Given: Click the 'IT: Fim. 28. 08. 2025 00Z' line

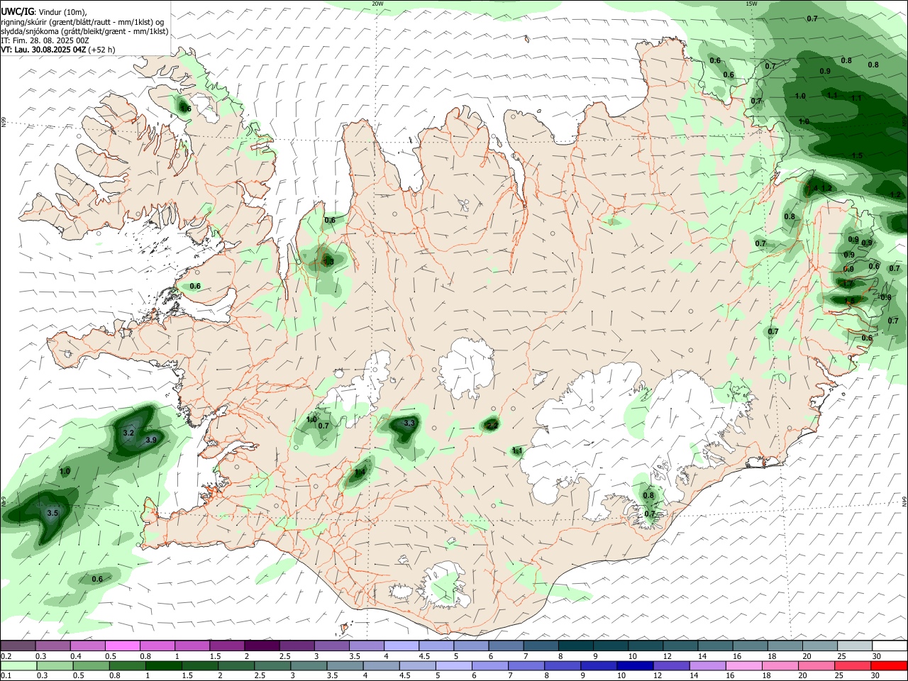Looking at the screenshot, I should [45, 40].
